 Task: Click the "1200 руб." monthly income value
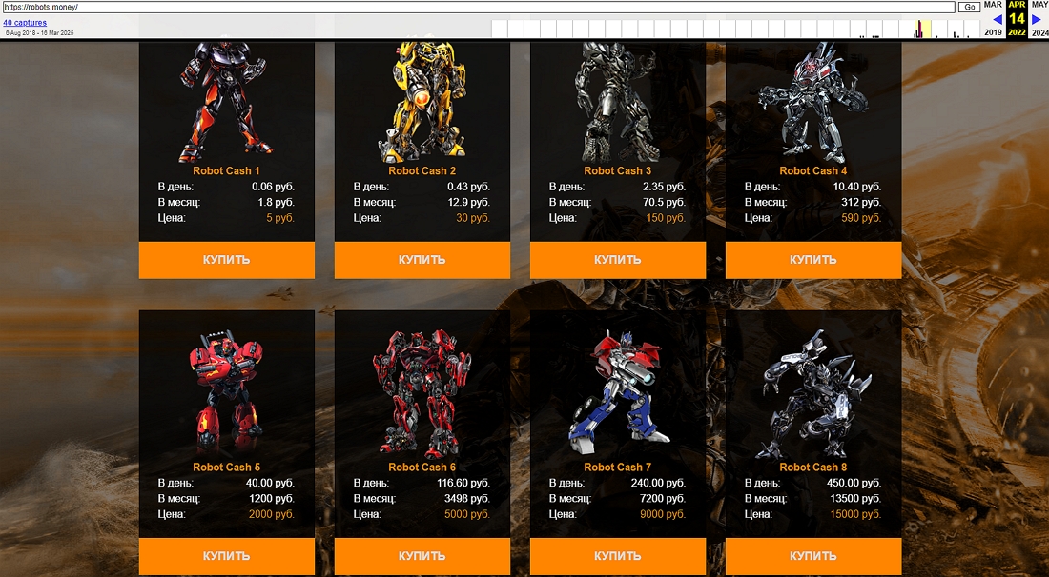[272, 499]
